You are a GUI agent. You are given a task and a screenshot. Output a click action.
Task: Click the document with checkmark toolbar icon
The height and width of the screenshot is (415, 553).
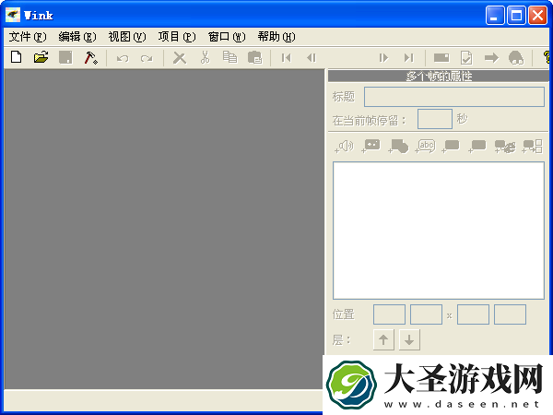[x=466, y=57]
